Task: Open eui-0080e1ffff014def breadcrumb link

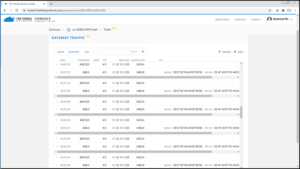Action: 85,30
